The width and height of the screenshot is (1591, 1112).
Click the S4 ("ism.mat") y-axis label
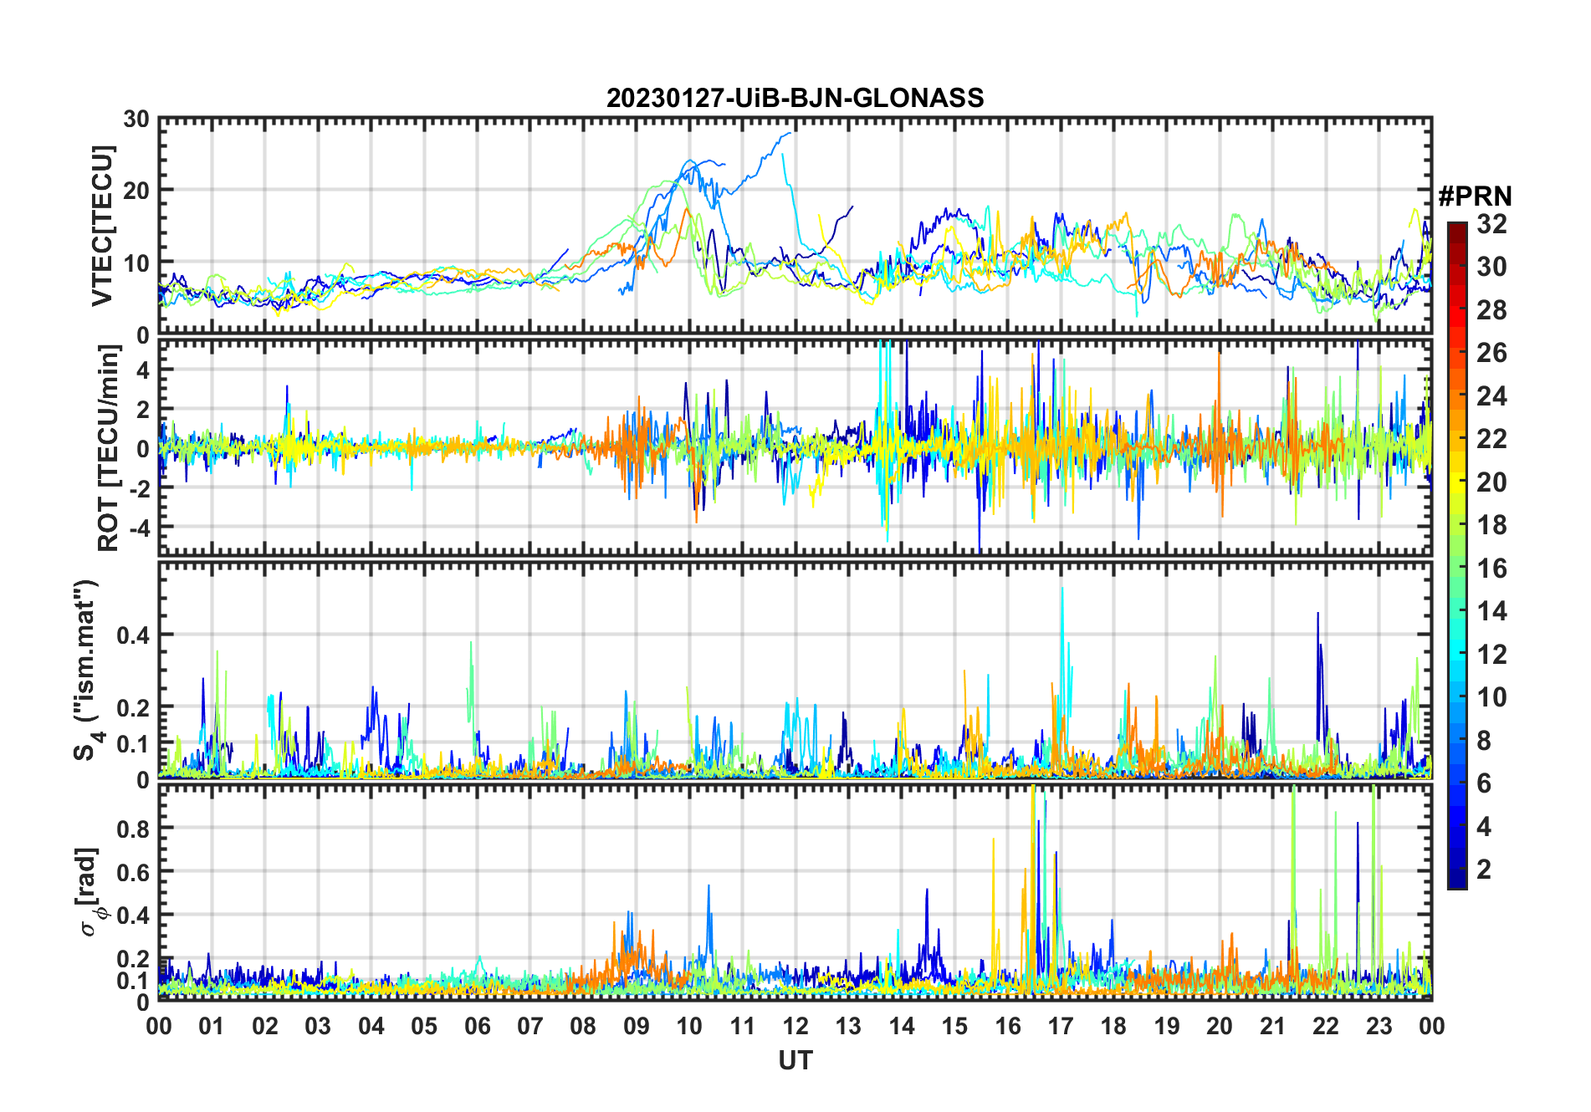[x=86, y=671]
